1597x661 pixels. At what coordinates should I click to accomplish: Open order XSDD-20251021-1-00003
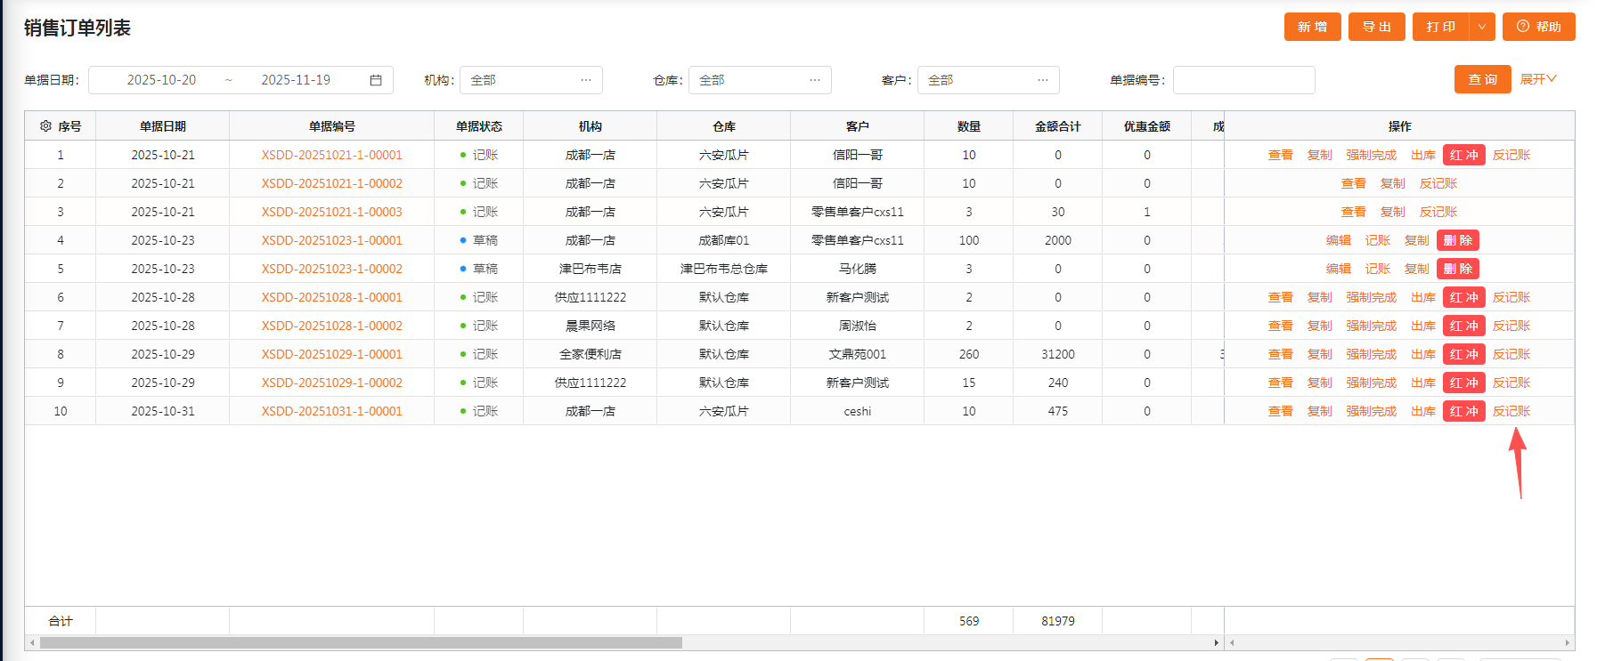click(331, 212)
